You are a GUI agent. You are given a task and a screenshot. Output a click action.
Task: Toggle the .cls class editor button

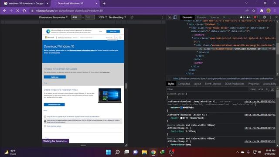click(261, 89)
